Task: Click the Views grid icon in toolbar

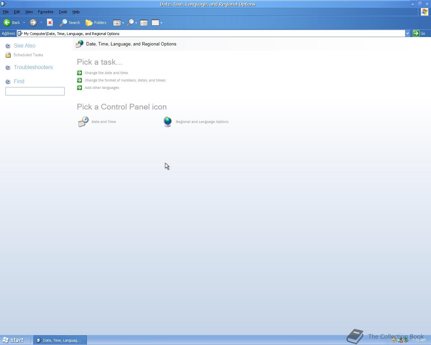Action: pyautogui.click(x=117, y=23)
